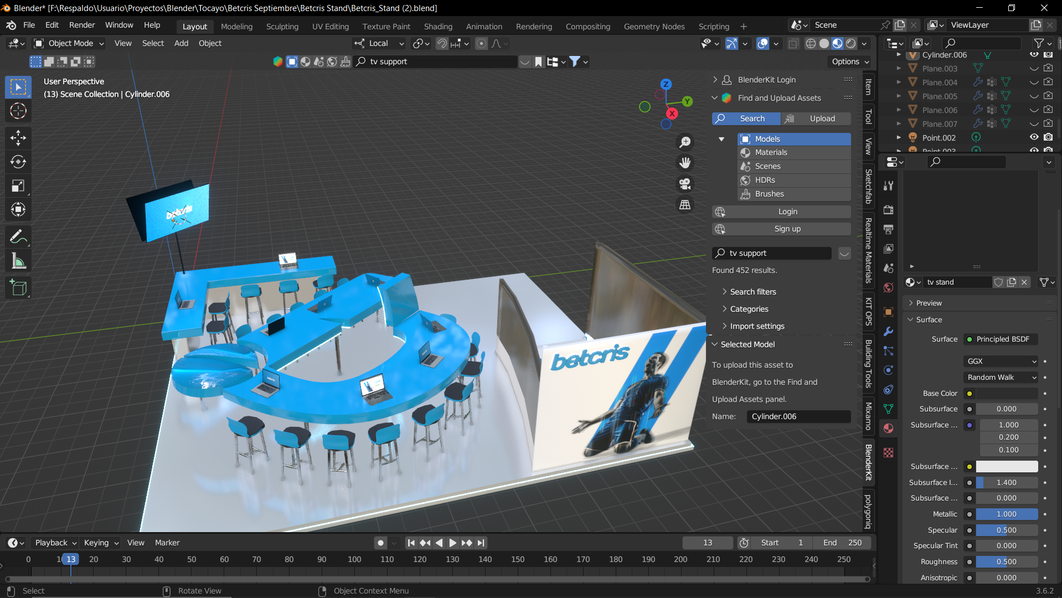Play the animation forward
This screenshot has width=1062, height=598.
click(452, 543)
